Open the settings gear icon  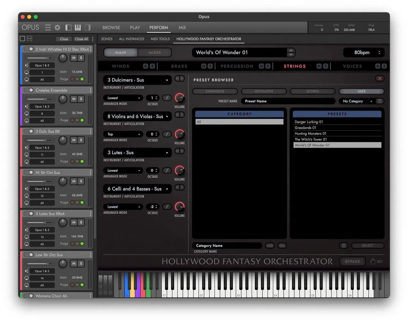[57, 28]
